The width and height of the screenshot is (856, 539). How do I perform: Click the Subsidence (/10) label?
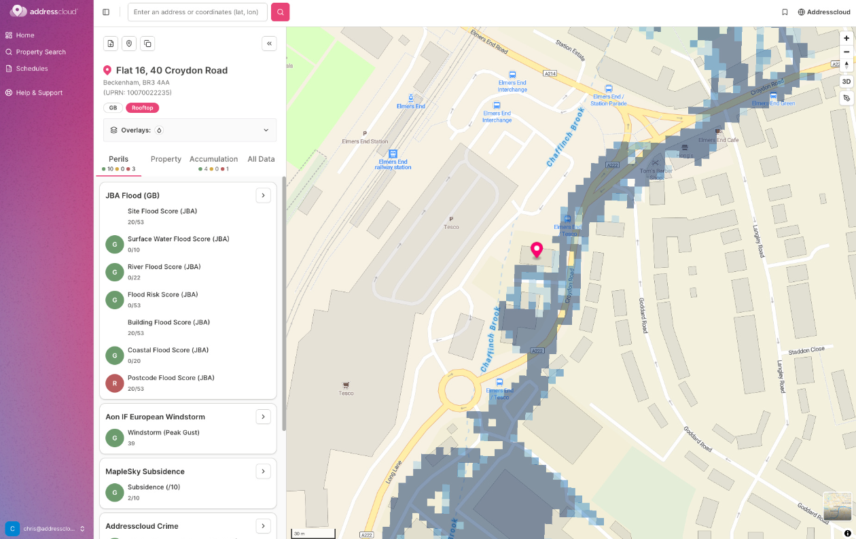155,487
